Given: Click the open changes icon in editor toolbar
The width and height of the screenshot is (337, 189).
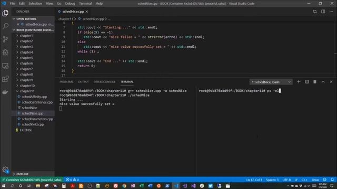Looking at the screenshot, I should pos(315,12).
